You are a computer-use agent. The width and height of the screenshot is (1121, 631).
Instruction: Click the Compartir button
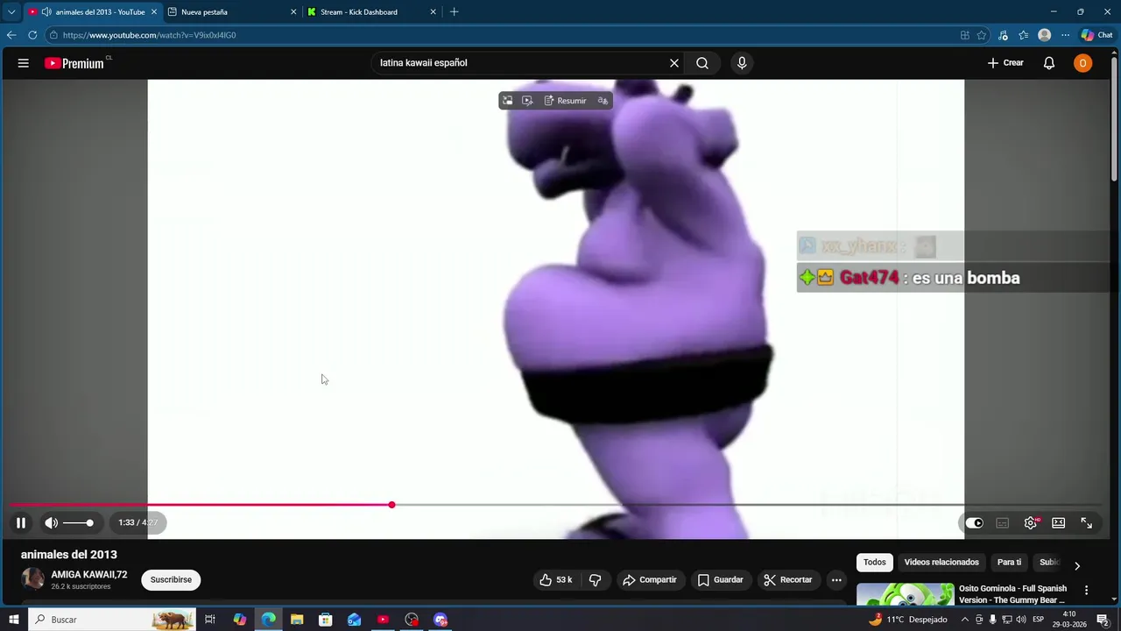click(649, 580)
